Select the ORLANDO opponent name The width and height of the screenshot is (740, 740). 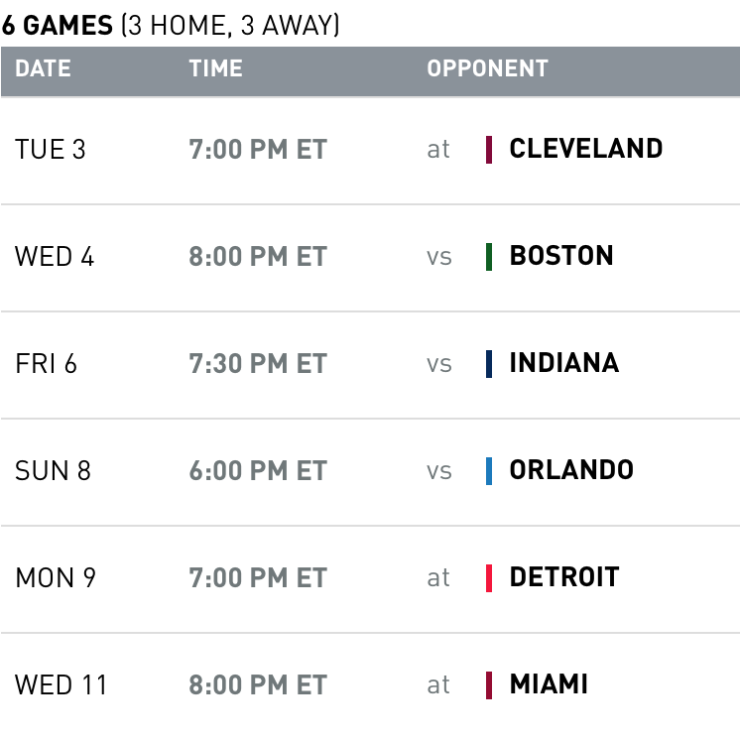pyautogui.click(x=571, y=470)
